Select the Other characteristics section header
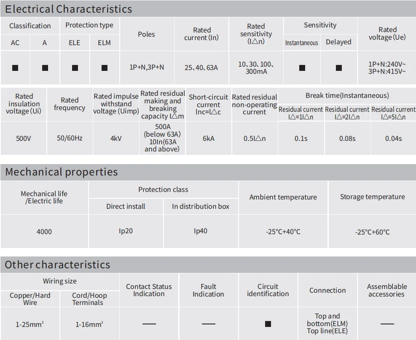Image resolution: width=416 pixels, height=340 pixels. [208, 264]
